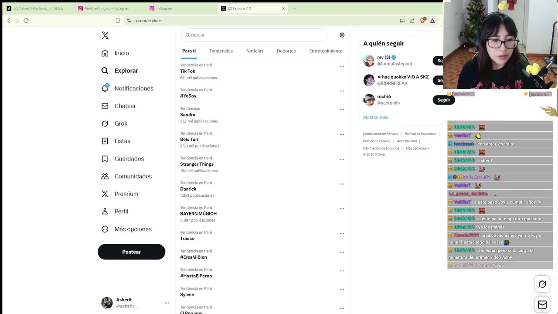Viewport: 558px width, 314px height.
Task: Open more options for Sandra trend
Action: [x=342, y=110]
